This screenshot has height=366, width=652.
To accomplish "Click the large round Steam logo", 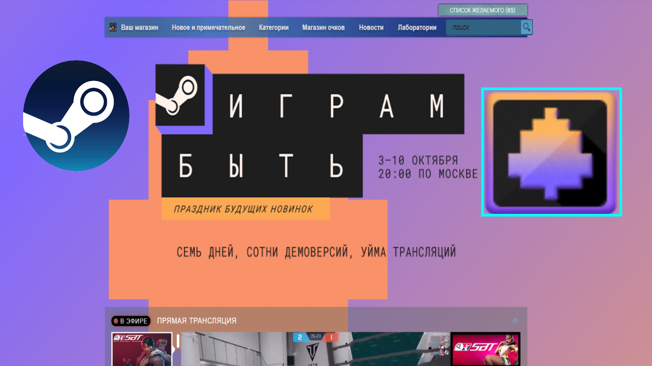I will tap(76, 116).
